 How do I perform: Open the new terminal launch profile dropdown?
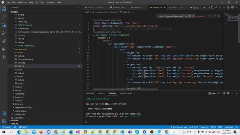(x=220, y=93)
